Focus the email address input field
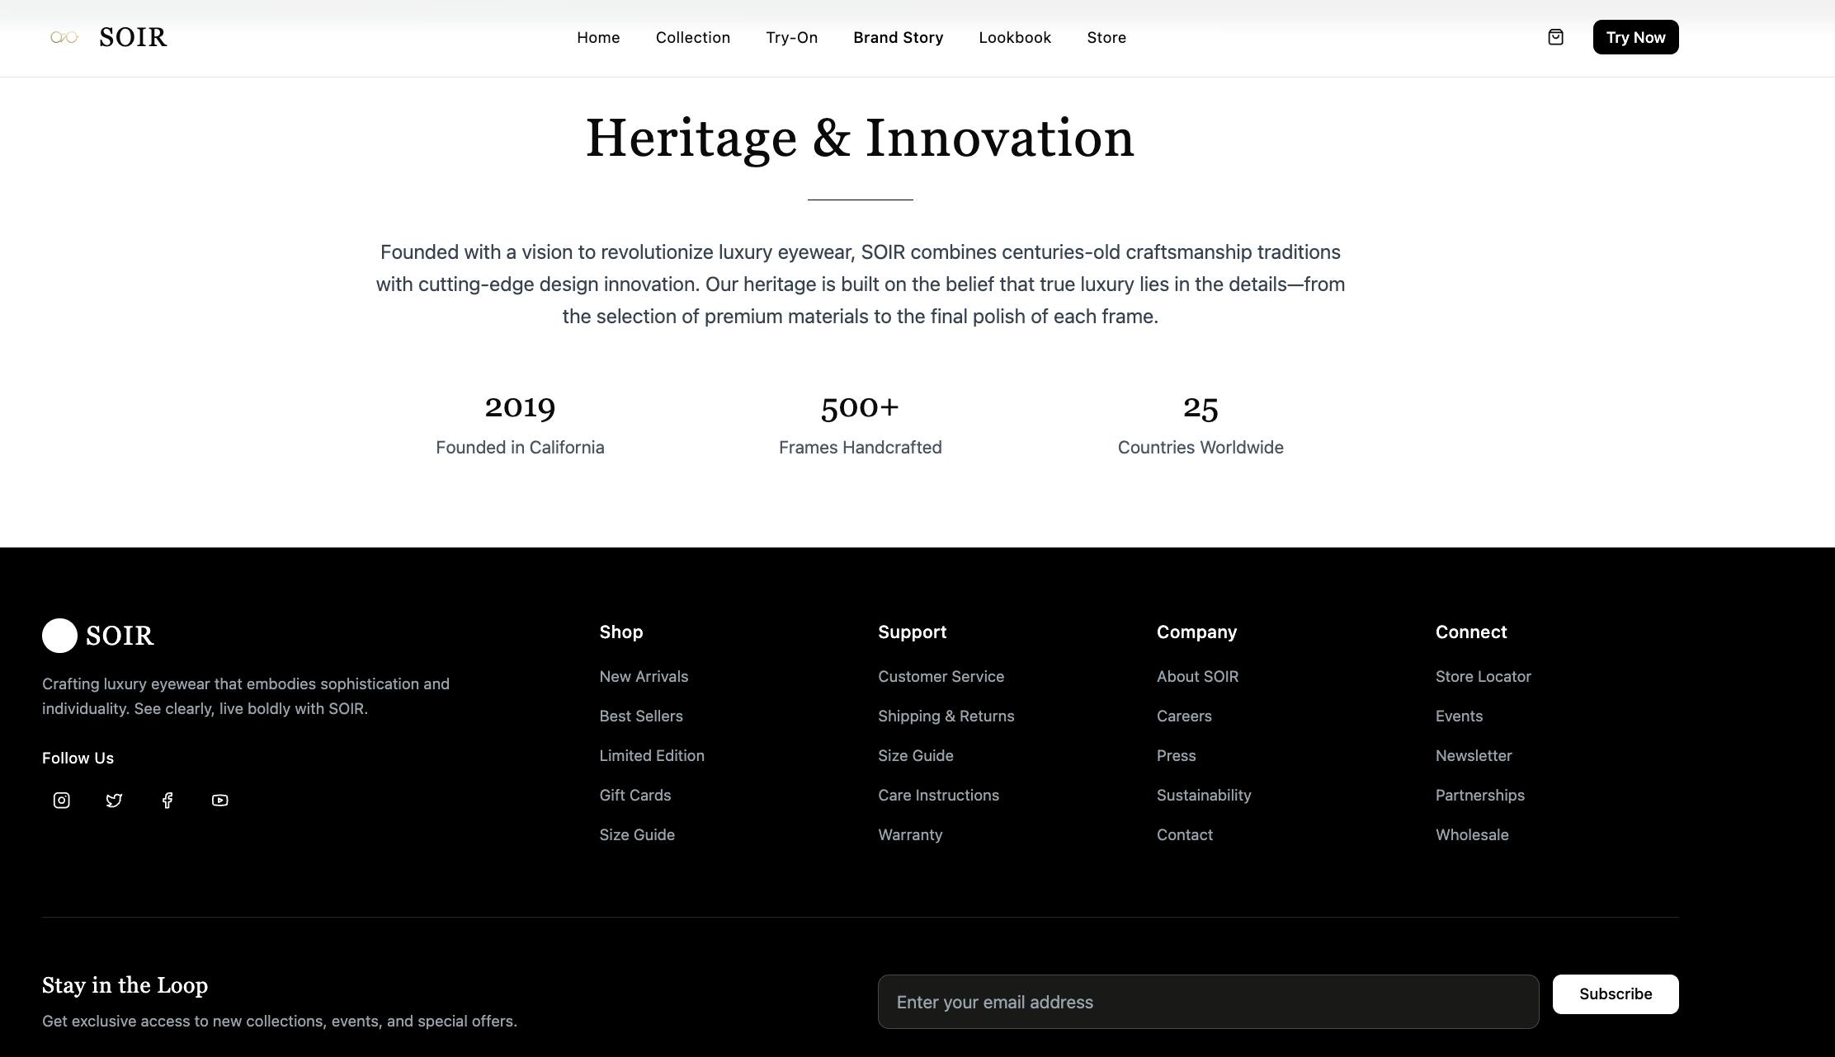The image size is (1835, 1057). (1207, 1002)
